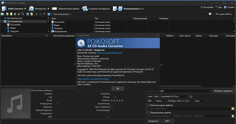Open the Все аудио файлы filter dropdown
Image resolution: width=236 pixels, height=124 pixels.
[225, 14]
